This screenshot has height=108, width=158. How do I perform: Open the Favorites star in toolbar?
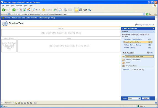coord(44,10)
